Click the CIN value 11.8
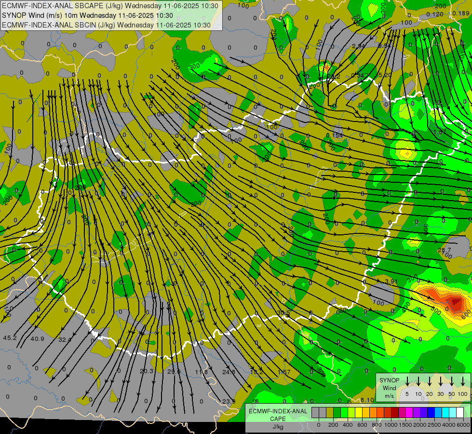 coord(202,372)
